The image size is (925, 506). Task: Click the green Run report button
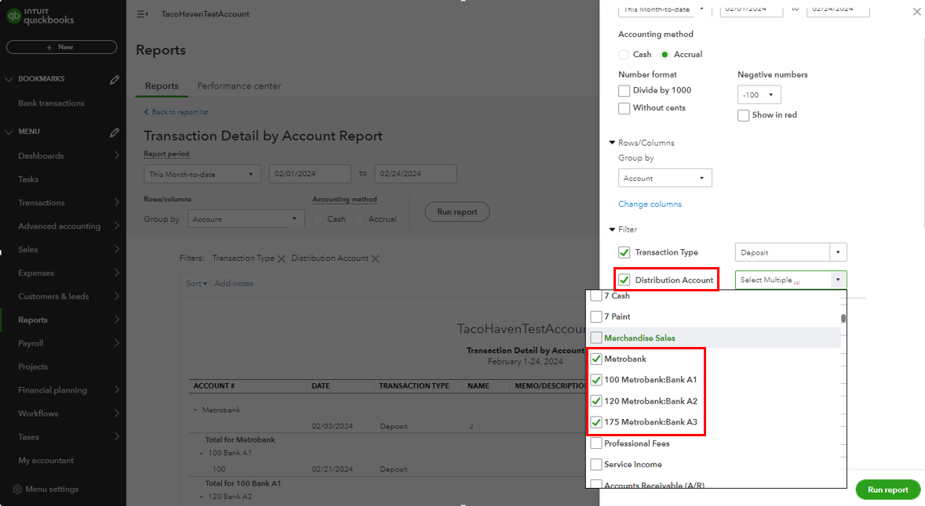tap(888, 490)
